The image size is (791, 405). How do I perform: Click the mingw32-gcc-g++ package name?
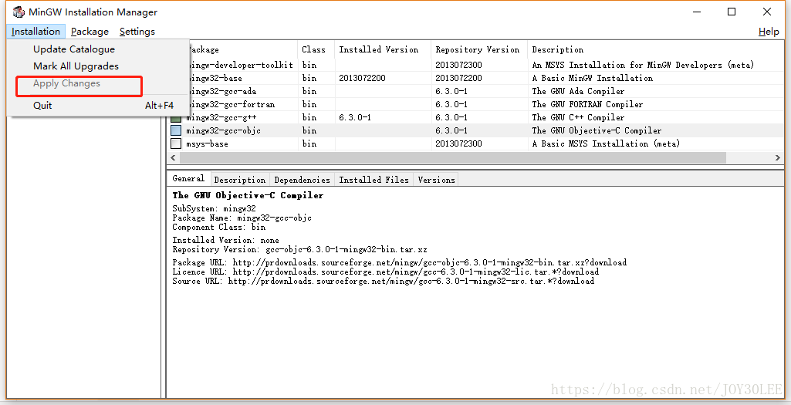click(x=221, y=117)
